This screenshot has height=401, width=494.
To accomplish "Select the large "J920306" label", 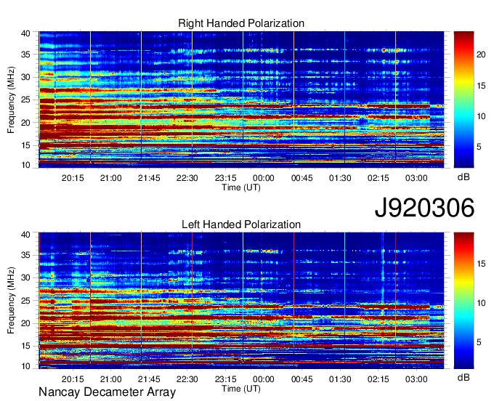I will 424,207.
